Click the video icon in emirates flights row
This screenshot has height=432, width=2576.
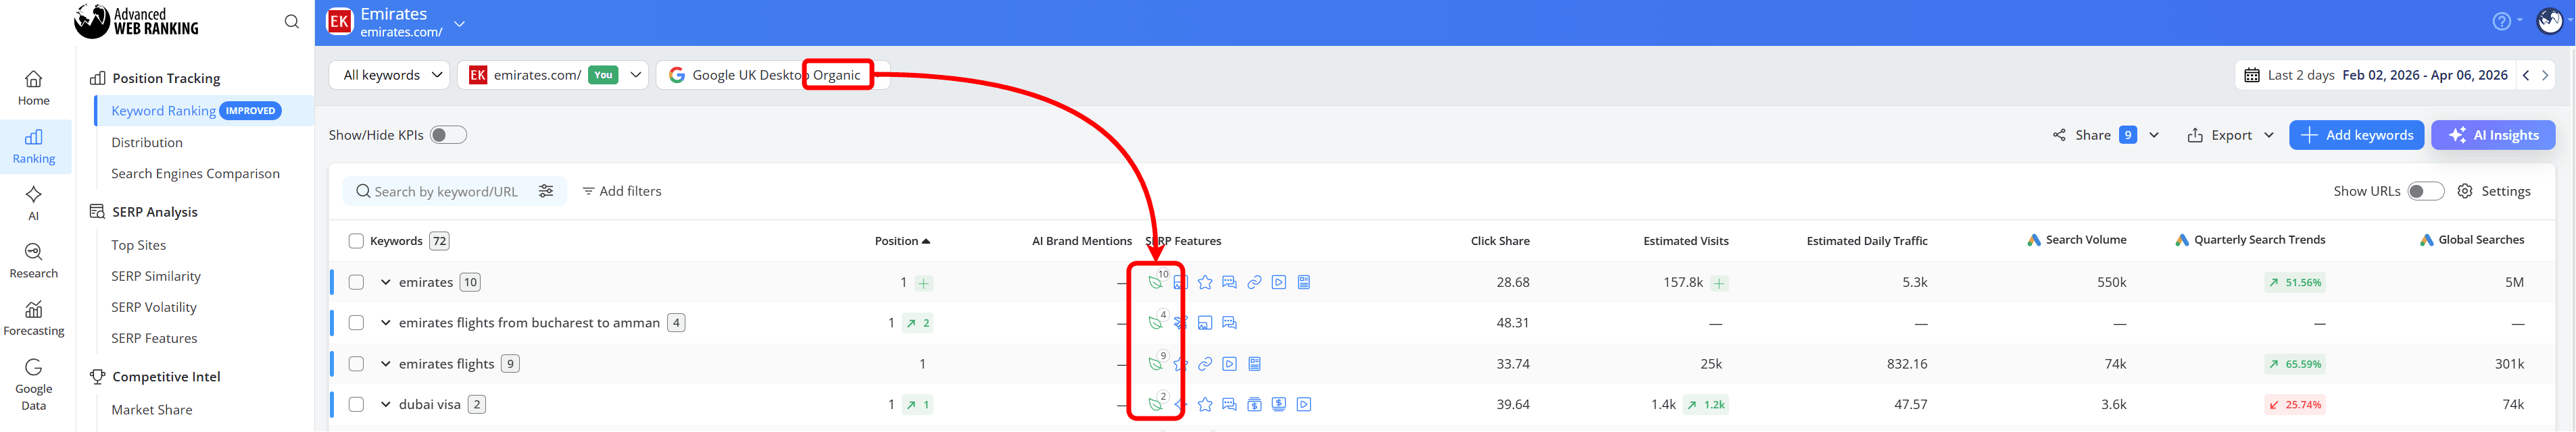coord(1229,364)
